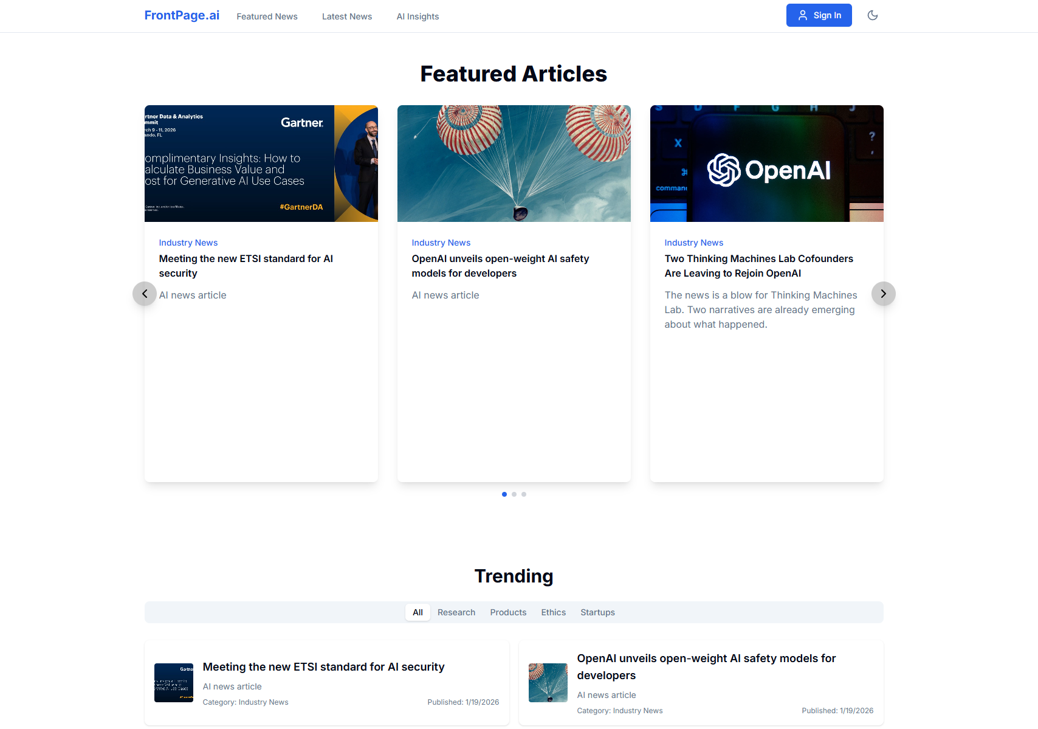
Task: Open the OpenAI logo featured article image
Action: (x=766, y=163)
